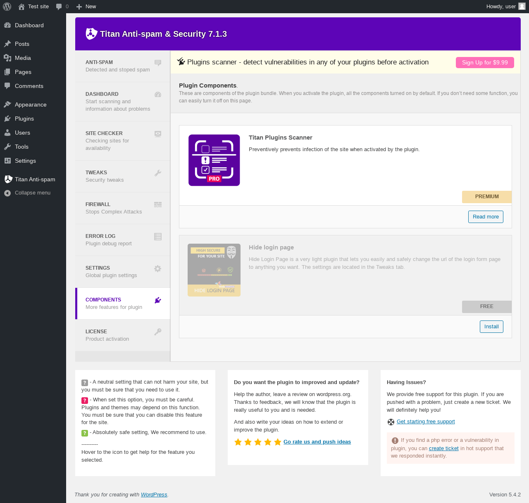Click the plus icon beside New
This screenshot has width=529, height=503.
click(x=79, y=7)
